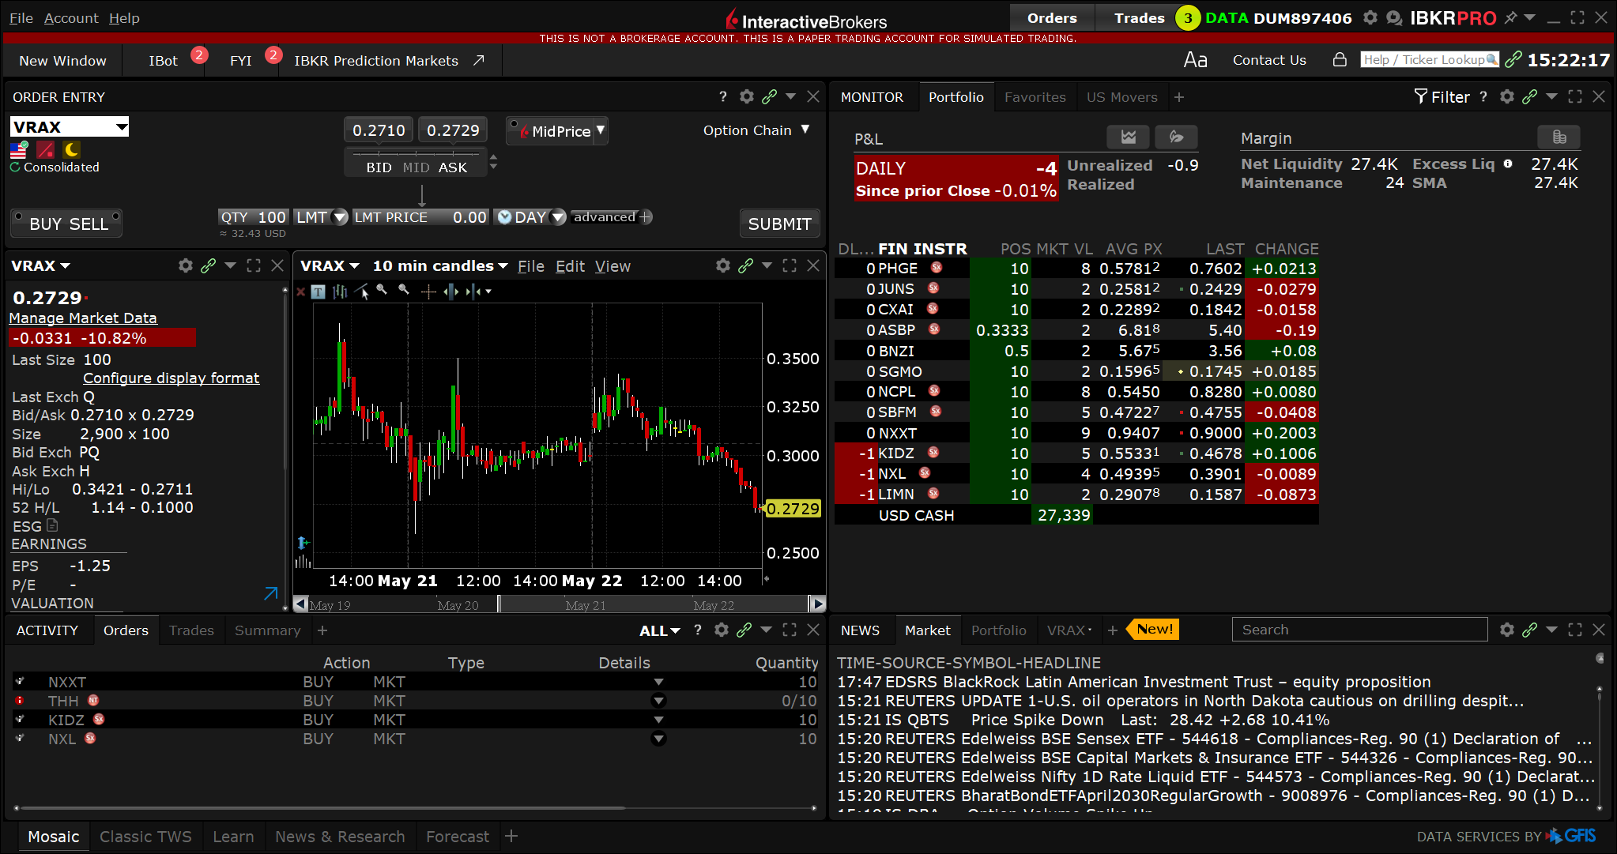Adjust font size with the Aa icon
Viewport: 1617px width, 854px height.
[1195, 60]
